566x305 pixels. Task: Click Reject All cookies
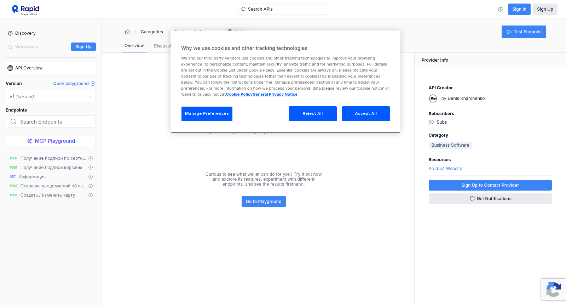(313, 114)
